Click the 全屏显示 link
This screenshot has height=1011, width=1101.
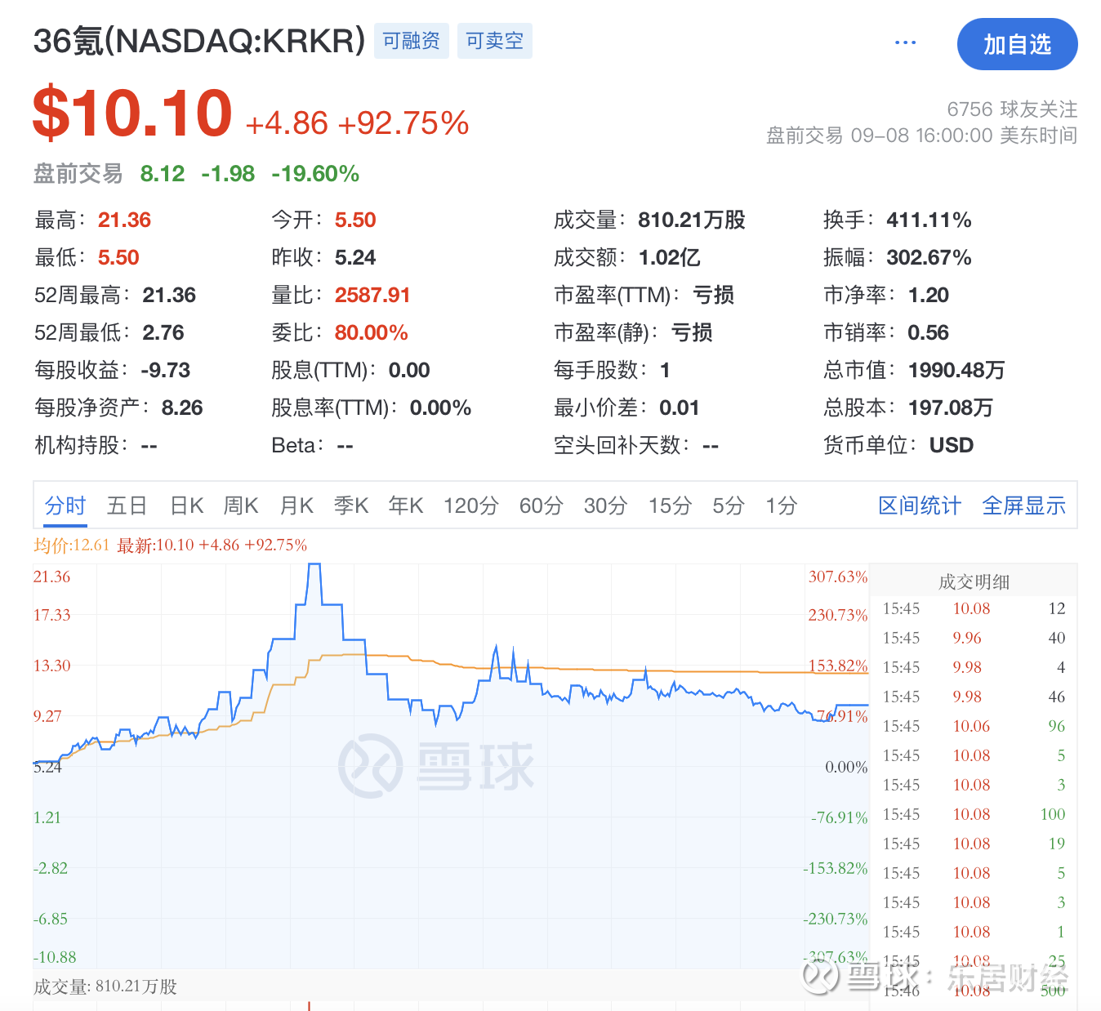(x=1023, y=505)
